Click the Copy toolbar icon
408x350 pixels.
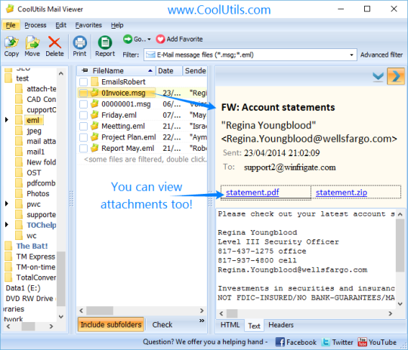coord(11,42)
